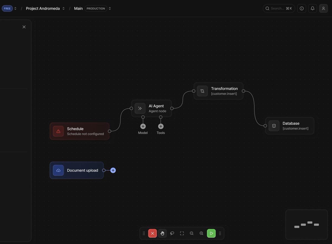Screen dimensions: 332x244
Task: Run the workflow with green play
Action: (x=211, y=234)
